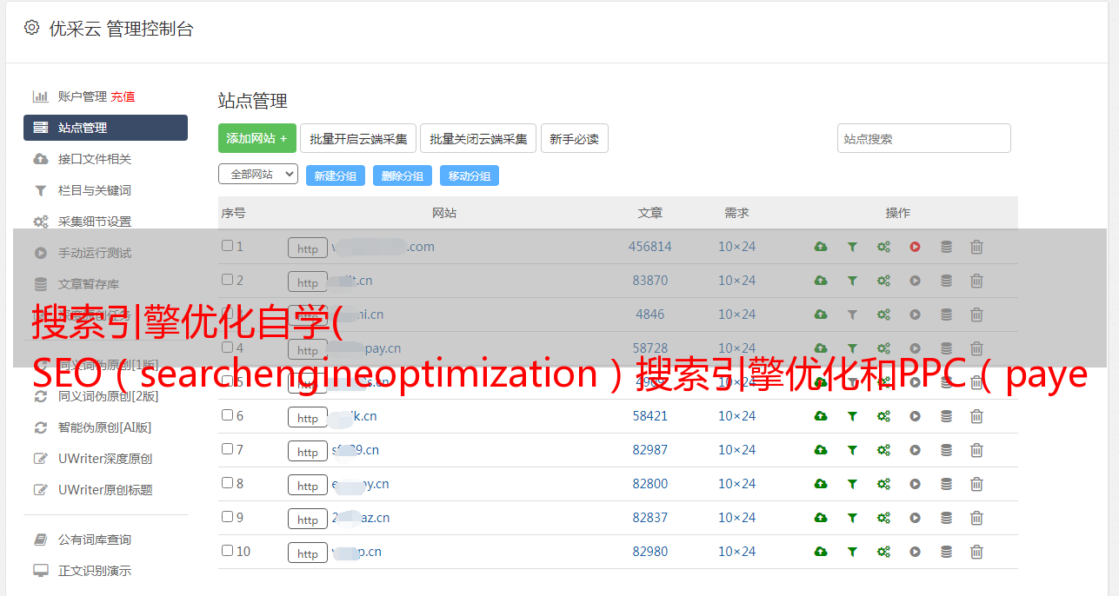Click the red play icon in row 1
The width and height of the screenshot is (1119, 596).
[x=915, y=247]
